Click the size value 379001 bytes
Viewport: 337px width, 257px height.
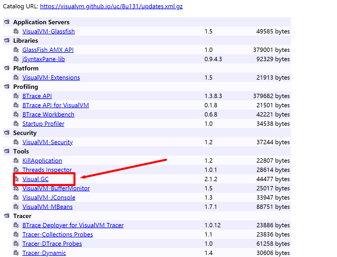(x=271, y=50)
